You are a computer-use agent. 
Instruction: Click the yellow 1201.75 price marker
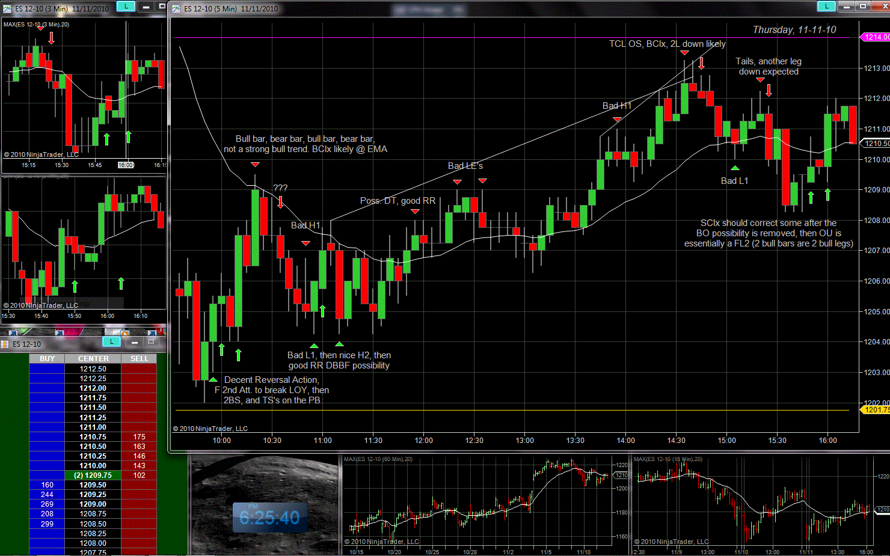coord(876,410)
